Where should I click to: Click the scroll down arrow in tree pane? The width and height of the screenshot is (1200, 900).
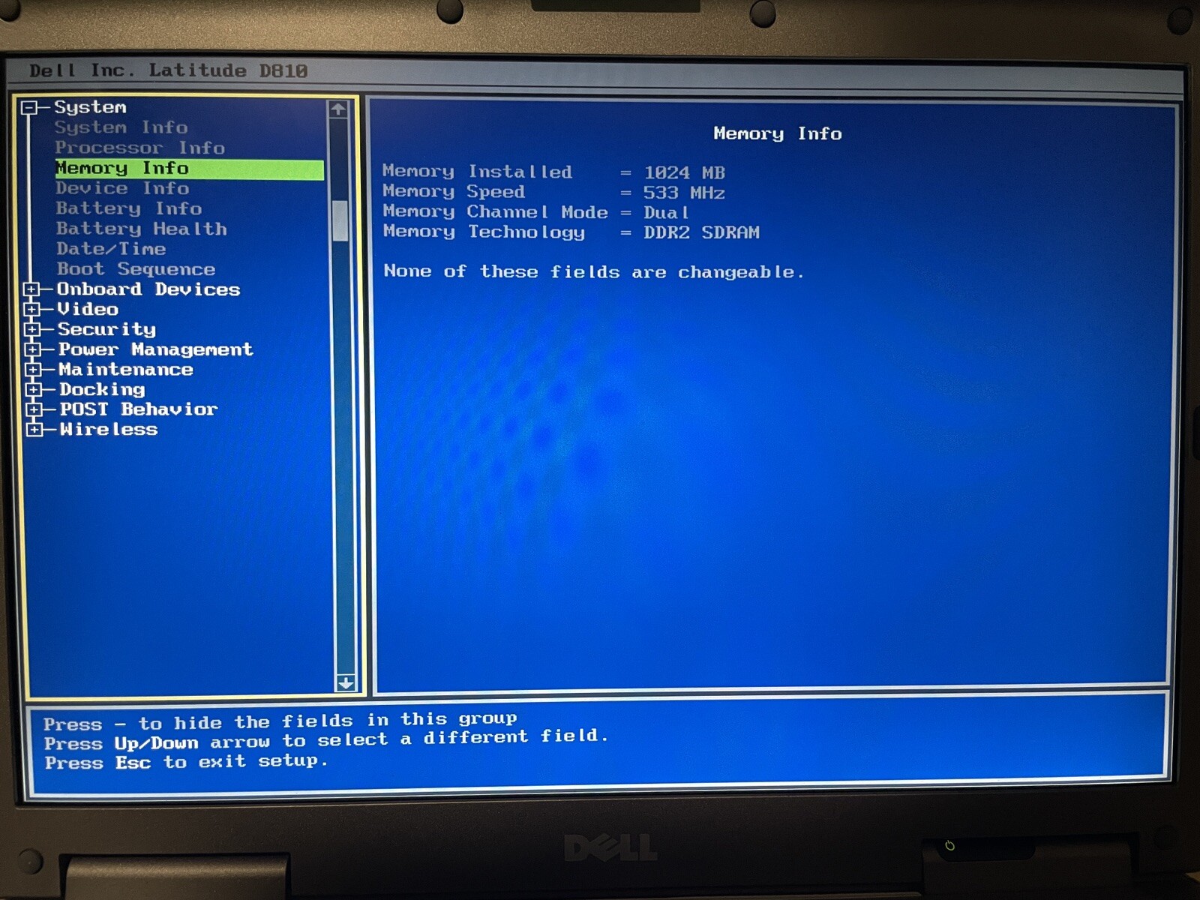[346, 682]
